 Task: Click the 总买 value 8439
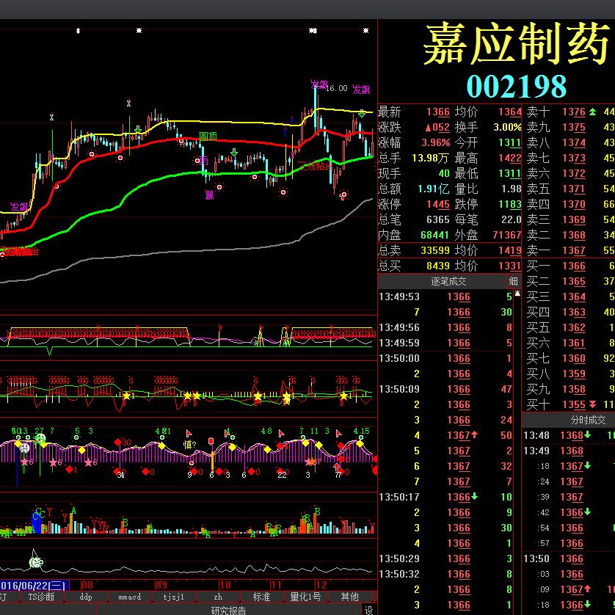(x=437, y=266)
